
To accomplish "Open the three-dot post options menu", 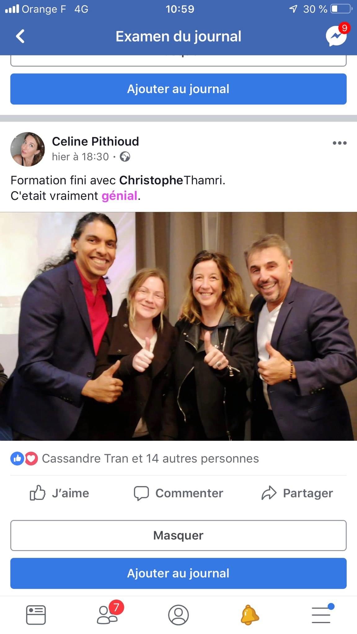I will coord(339,143).
